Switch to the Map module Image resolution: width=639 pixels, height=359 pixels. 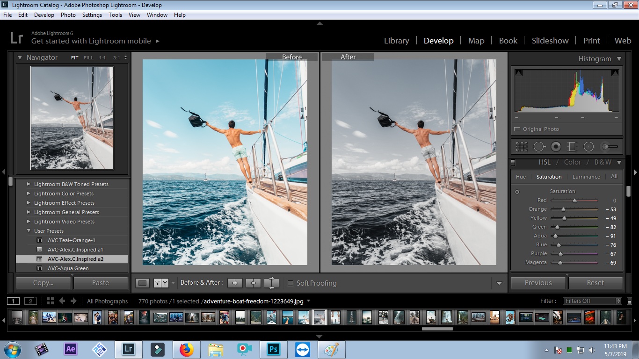coord(476,41)
